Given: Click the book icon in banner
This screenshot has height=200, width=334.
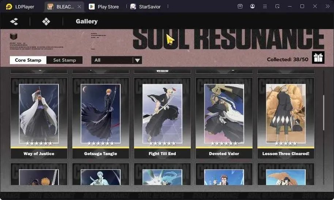Looking at the screenshot, I should [x=14, y=36].
